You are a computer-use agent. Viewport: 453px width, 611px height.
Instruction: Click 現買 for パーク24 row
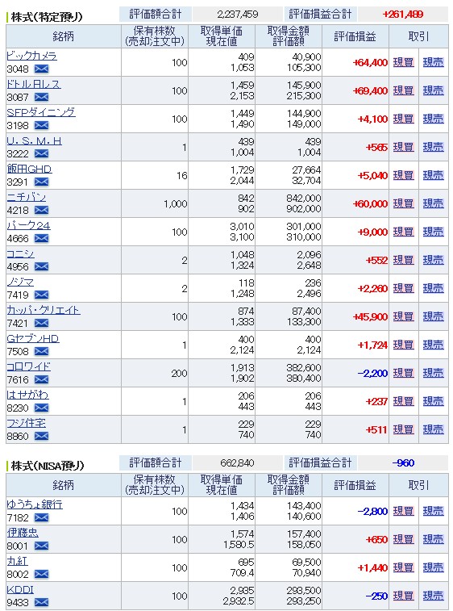(404, 232)
